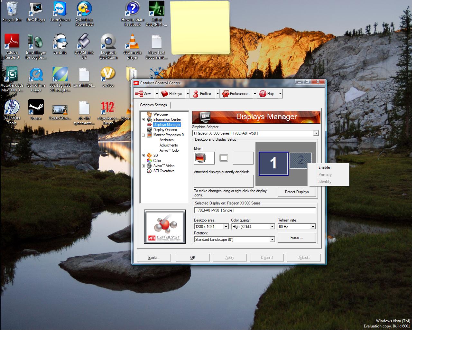Viewport: 453px width, 340px height.
Task: Select the DVD Shrink 3.2 icon
Action: (x=84, y=47)
